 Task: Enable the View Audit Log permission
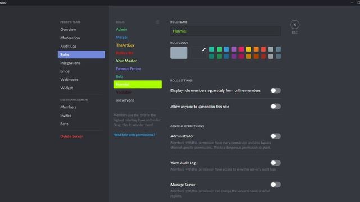tap(275, 163)
